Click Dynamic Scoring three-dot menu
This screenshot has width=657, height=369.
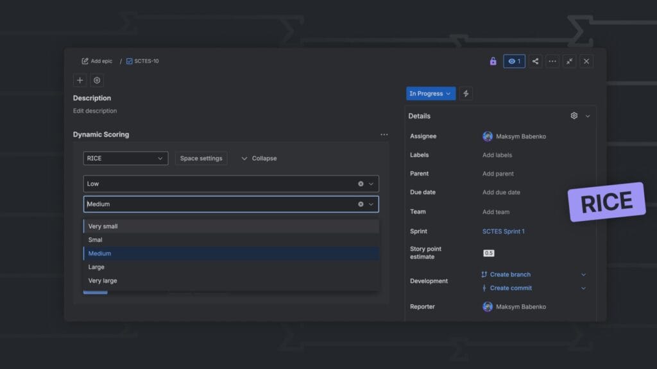tap(384, 135)
